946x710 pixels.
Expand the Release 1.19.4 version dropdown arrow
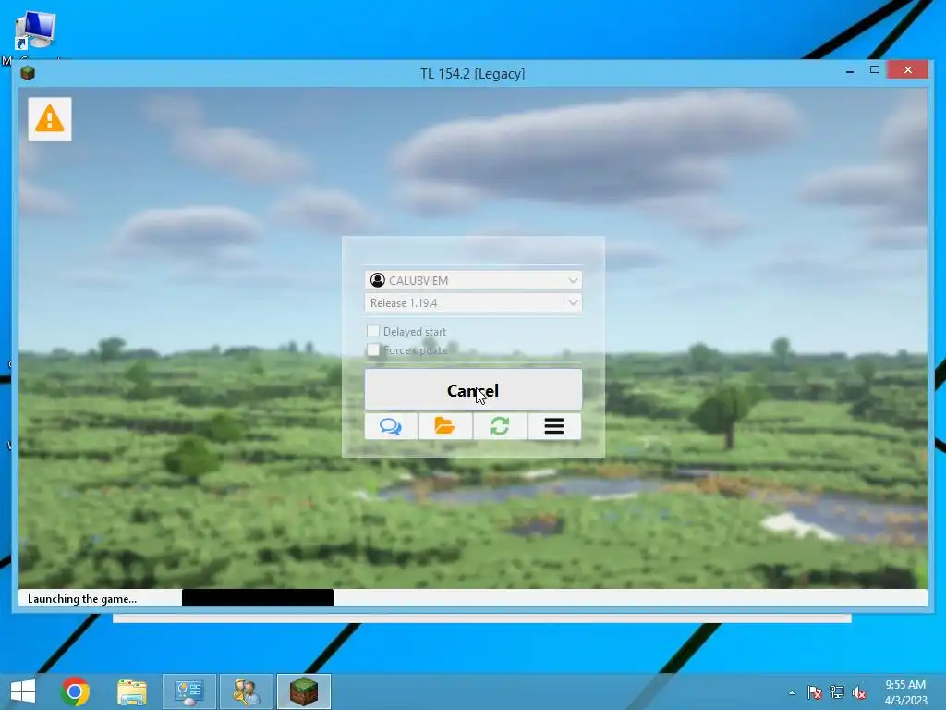click(573, 302)
